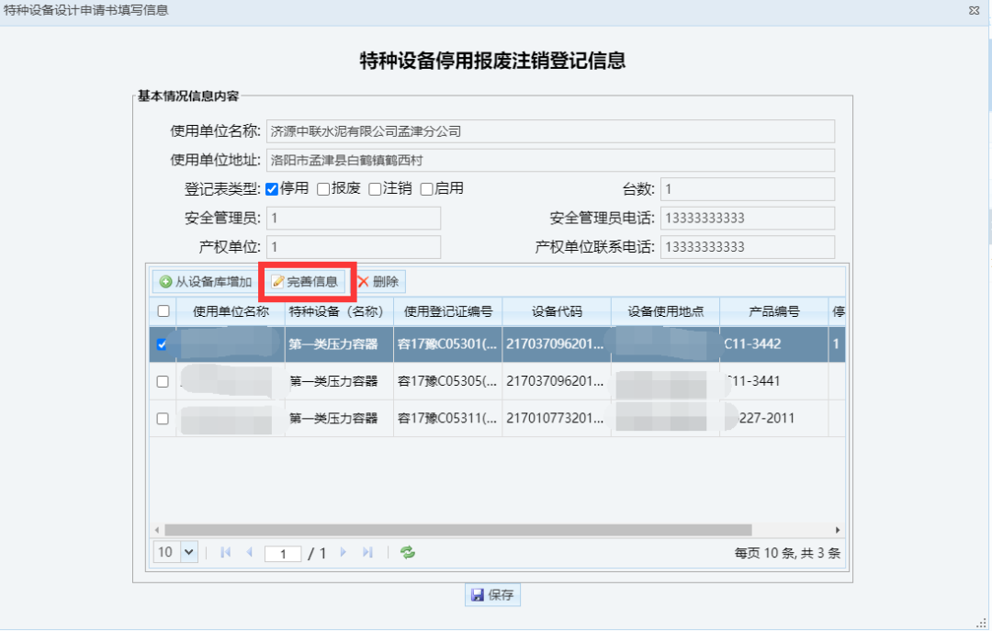Click the page number input field

click(283, 554)
